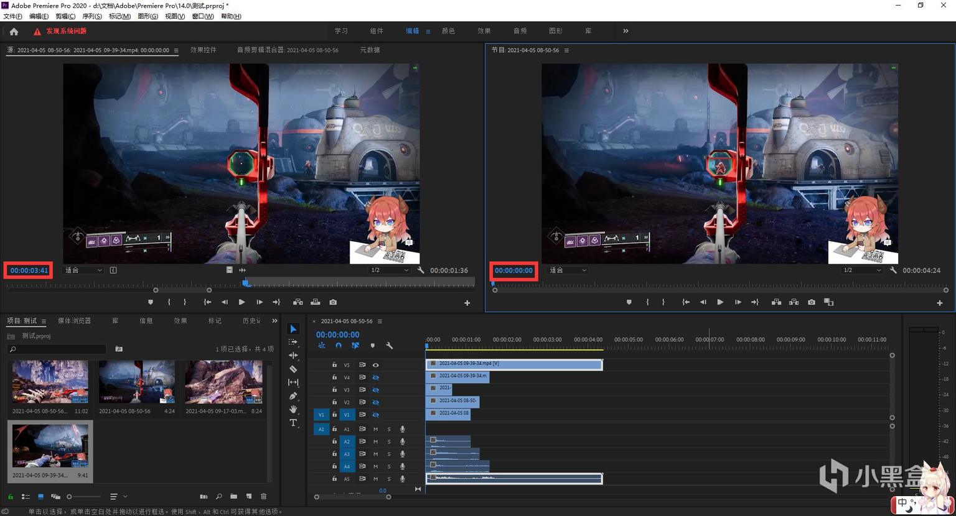Image resolution: width=956 pixels, height=516 pixels.
Task: Switch Project panel to list view
Action: (x=26, y=497)
